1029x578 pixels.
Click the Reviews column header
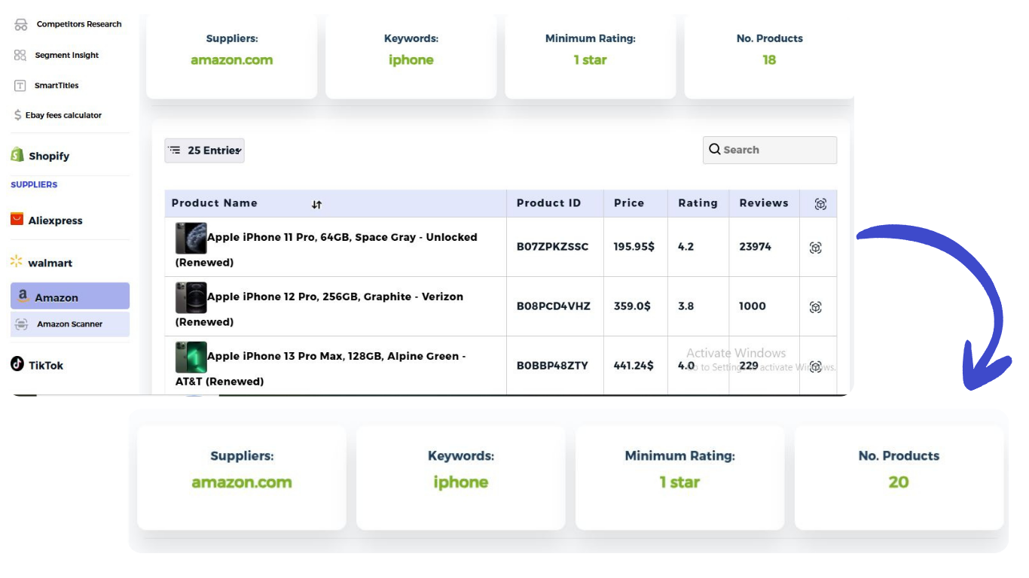[764, 203]
